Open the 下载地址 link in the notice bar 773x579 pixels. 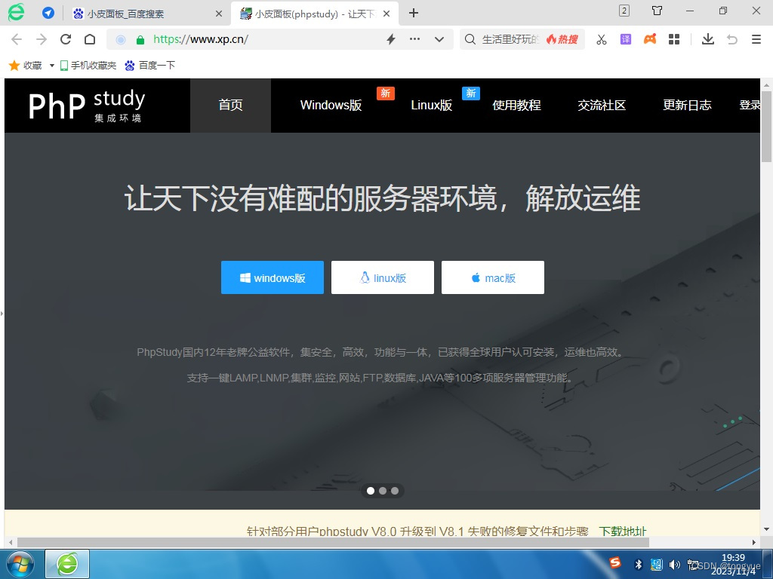click(624, 531)
